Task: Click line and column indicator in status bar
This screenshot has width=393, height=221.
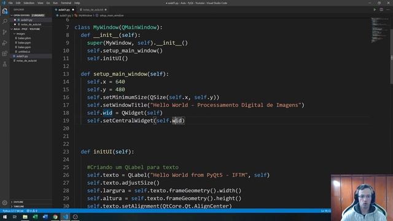Action: [x=325, y=211]
